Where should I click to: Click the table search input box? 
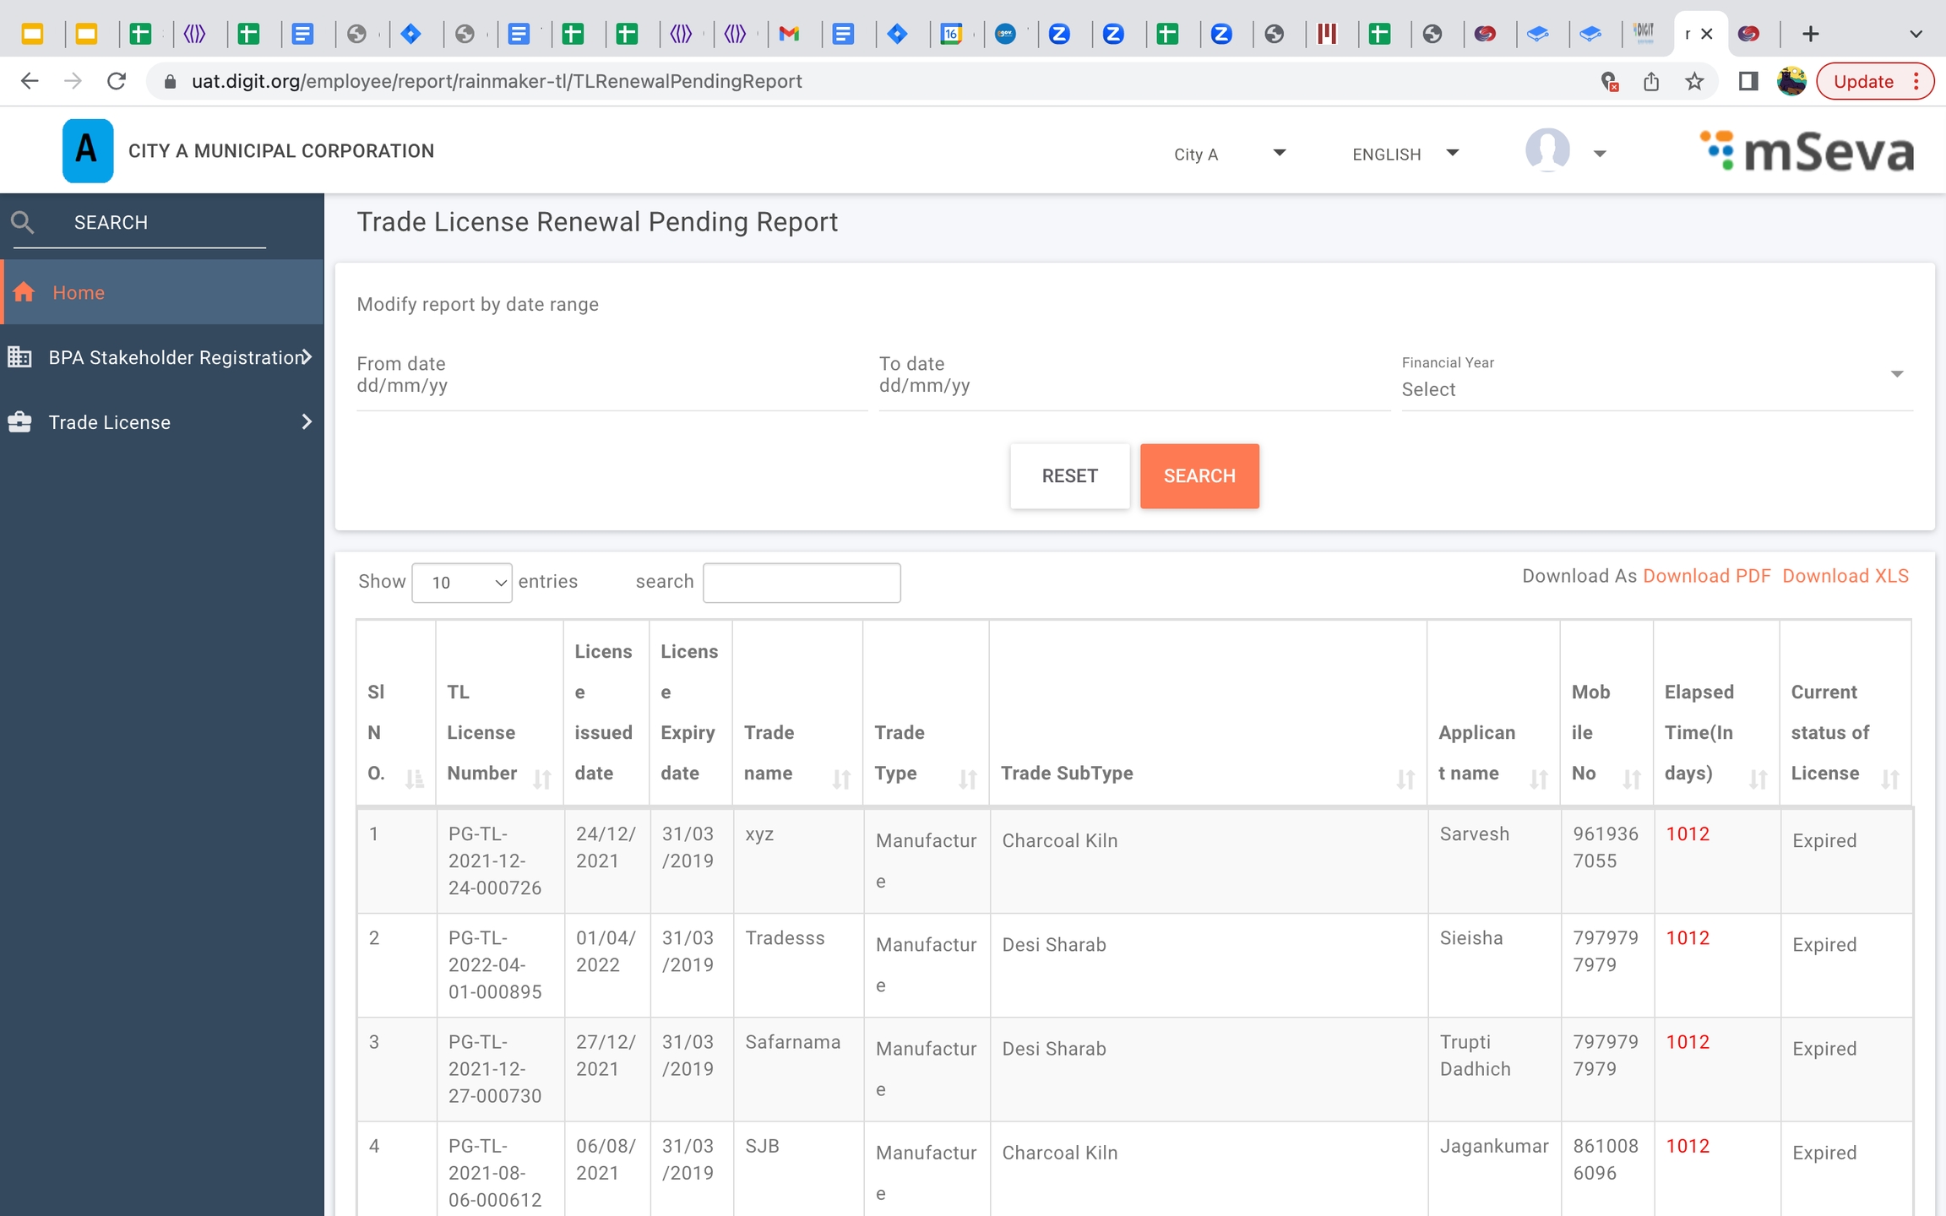tap(802, 583)
